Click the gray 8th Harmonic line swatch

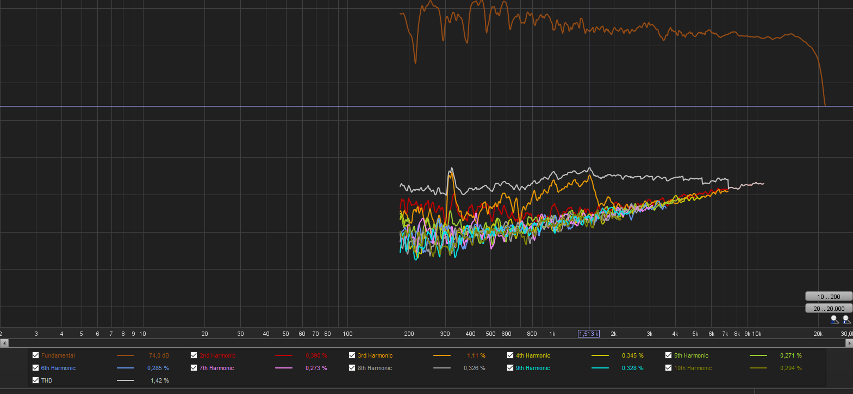(442, 368)
